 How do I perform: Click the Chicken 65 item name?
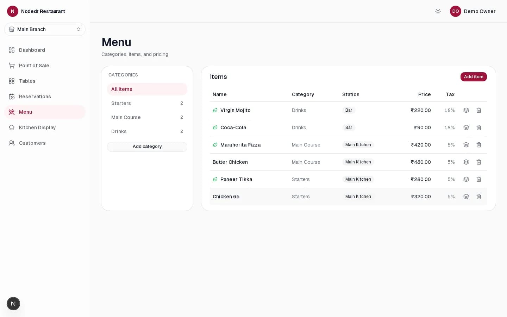click(x=226, y=197)
